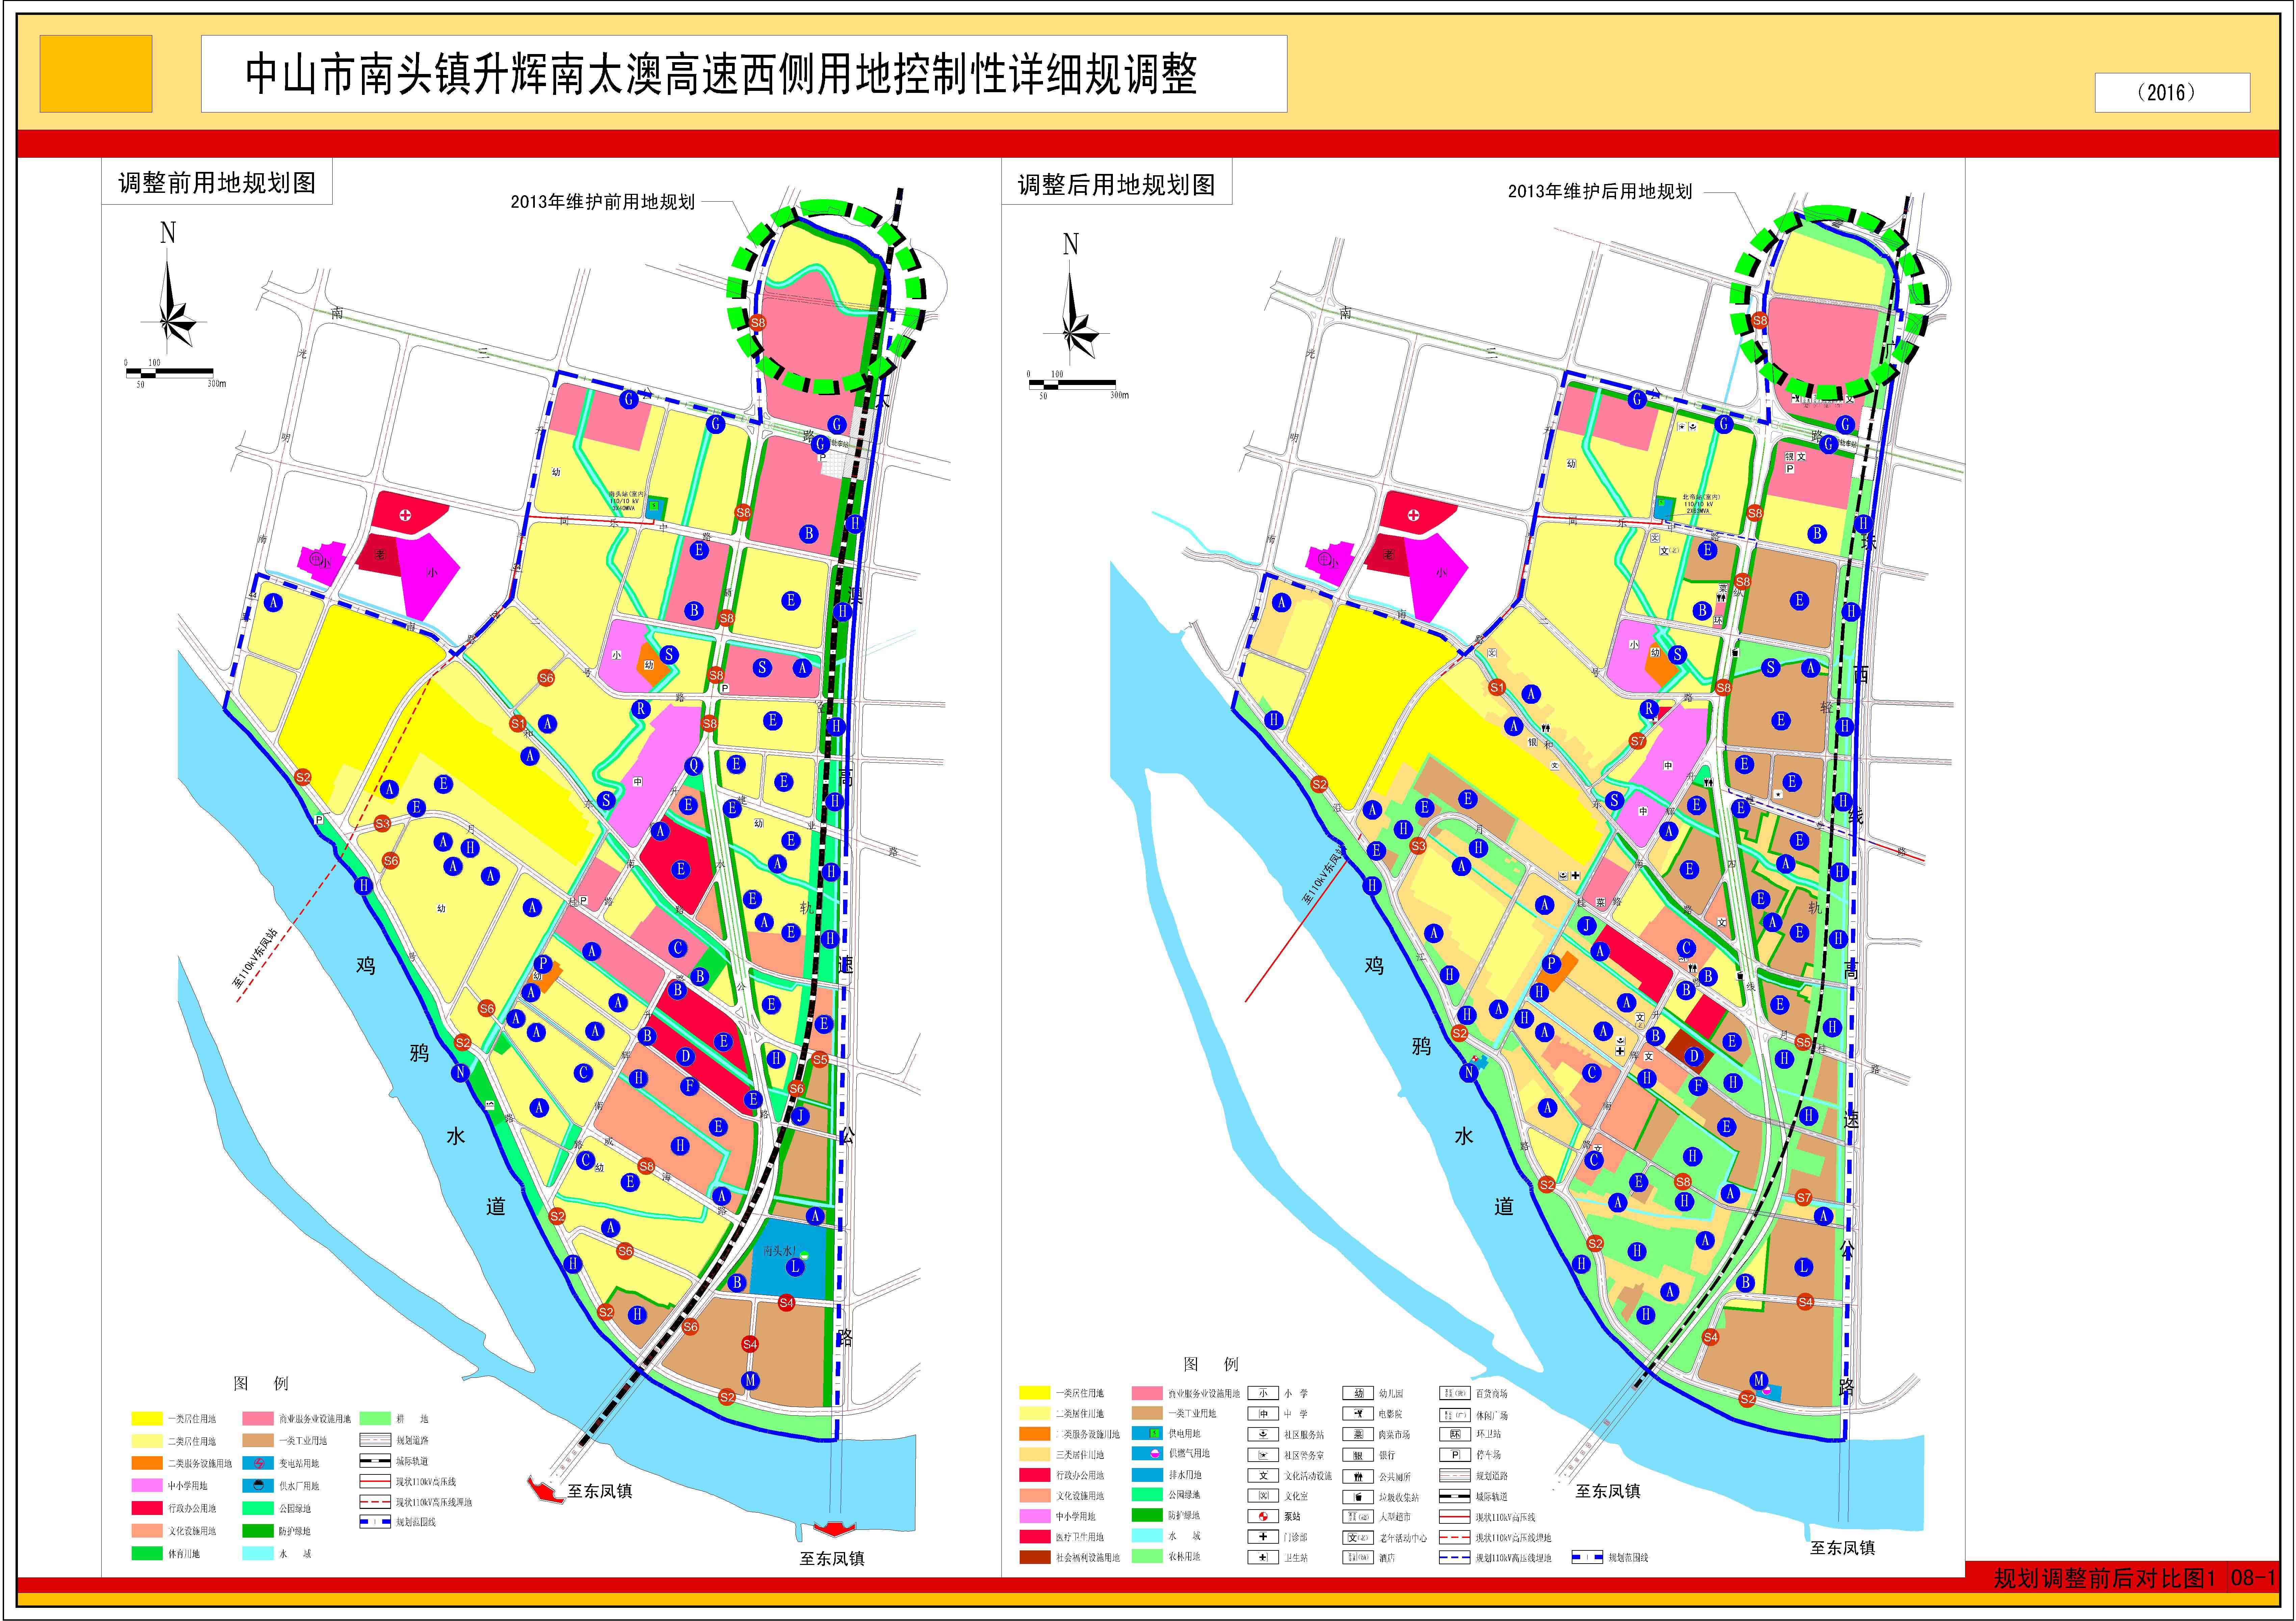This screenshot has height=1621, width=2296.
Task: Click the 电影院 cinema legend icon
Action: (x=1358, y=1414)
